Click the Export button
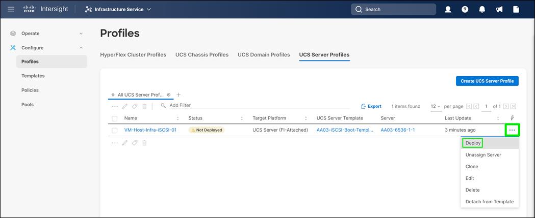The width and height of the screenshot is (535, 218). click(371, 106)
